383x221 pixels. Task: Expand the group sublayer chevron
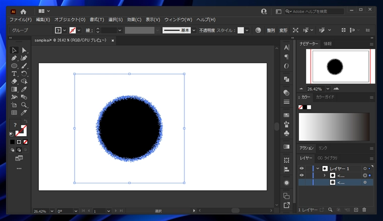pos(325,175)
